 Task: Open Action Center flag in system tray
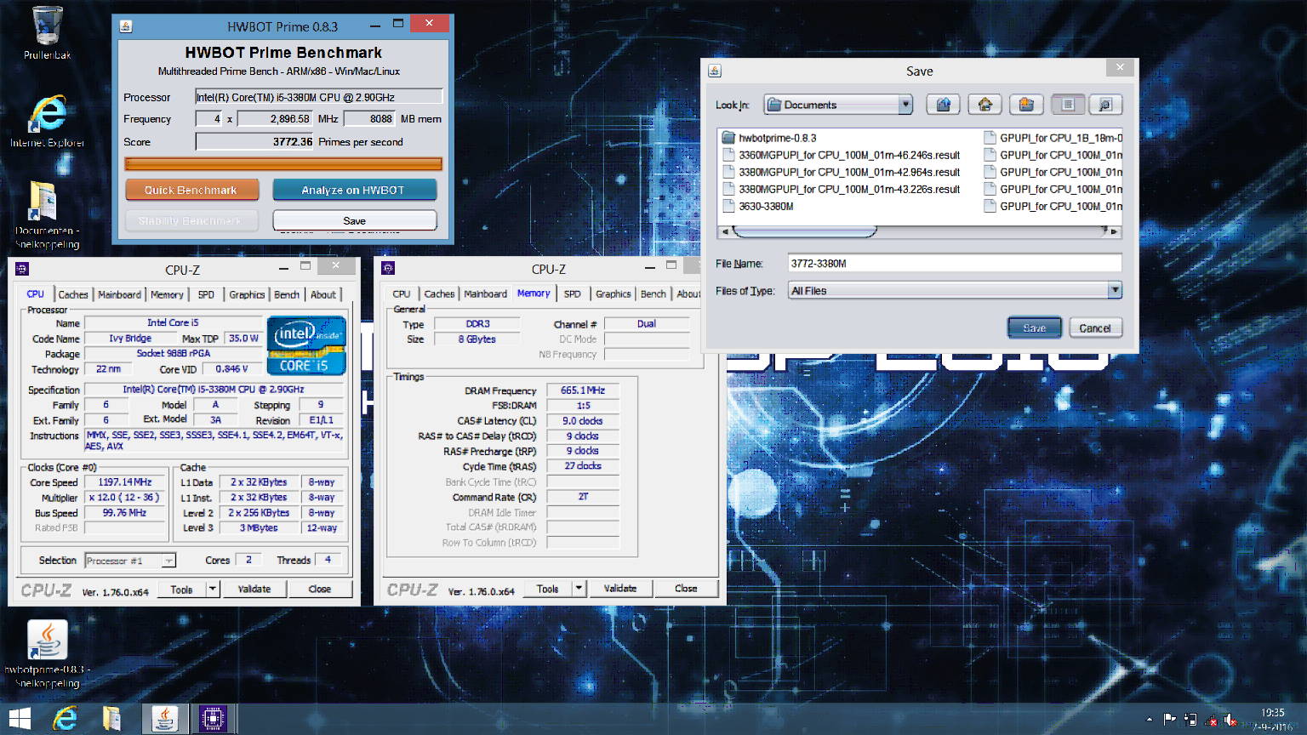1170,720
